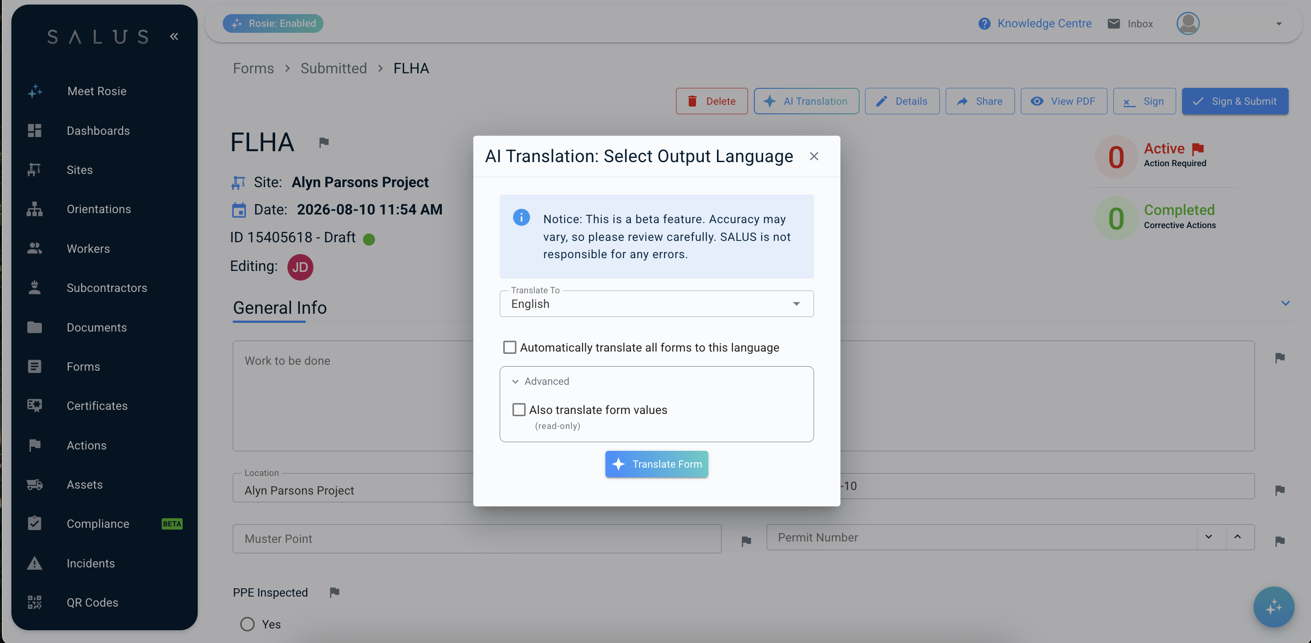This screenshot has width=1311, height=643.
Task: Select the General Info tab
Action: tap(279, 307)
